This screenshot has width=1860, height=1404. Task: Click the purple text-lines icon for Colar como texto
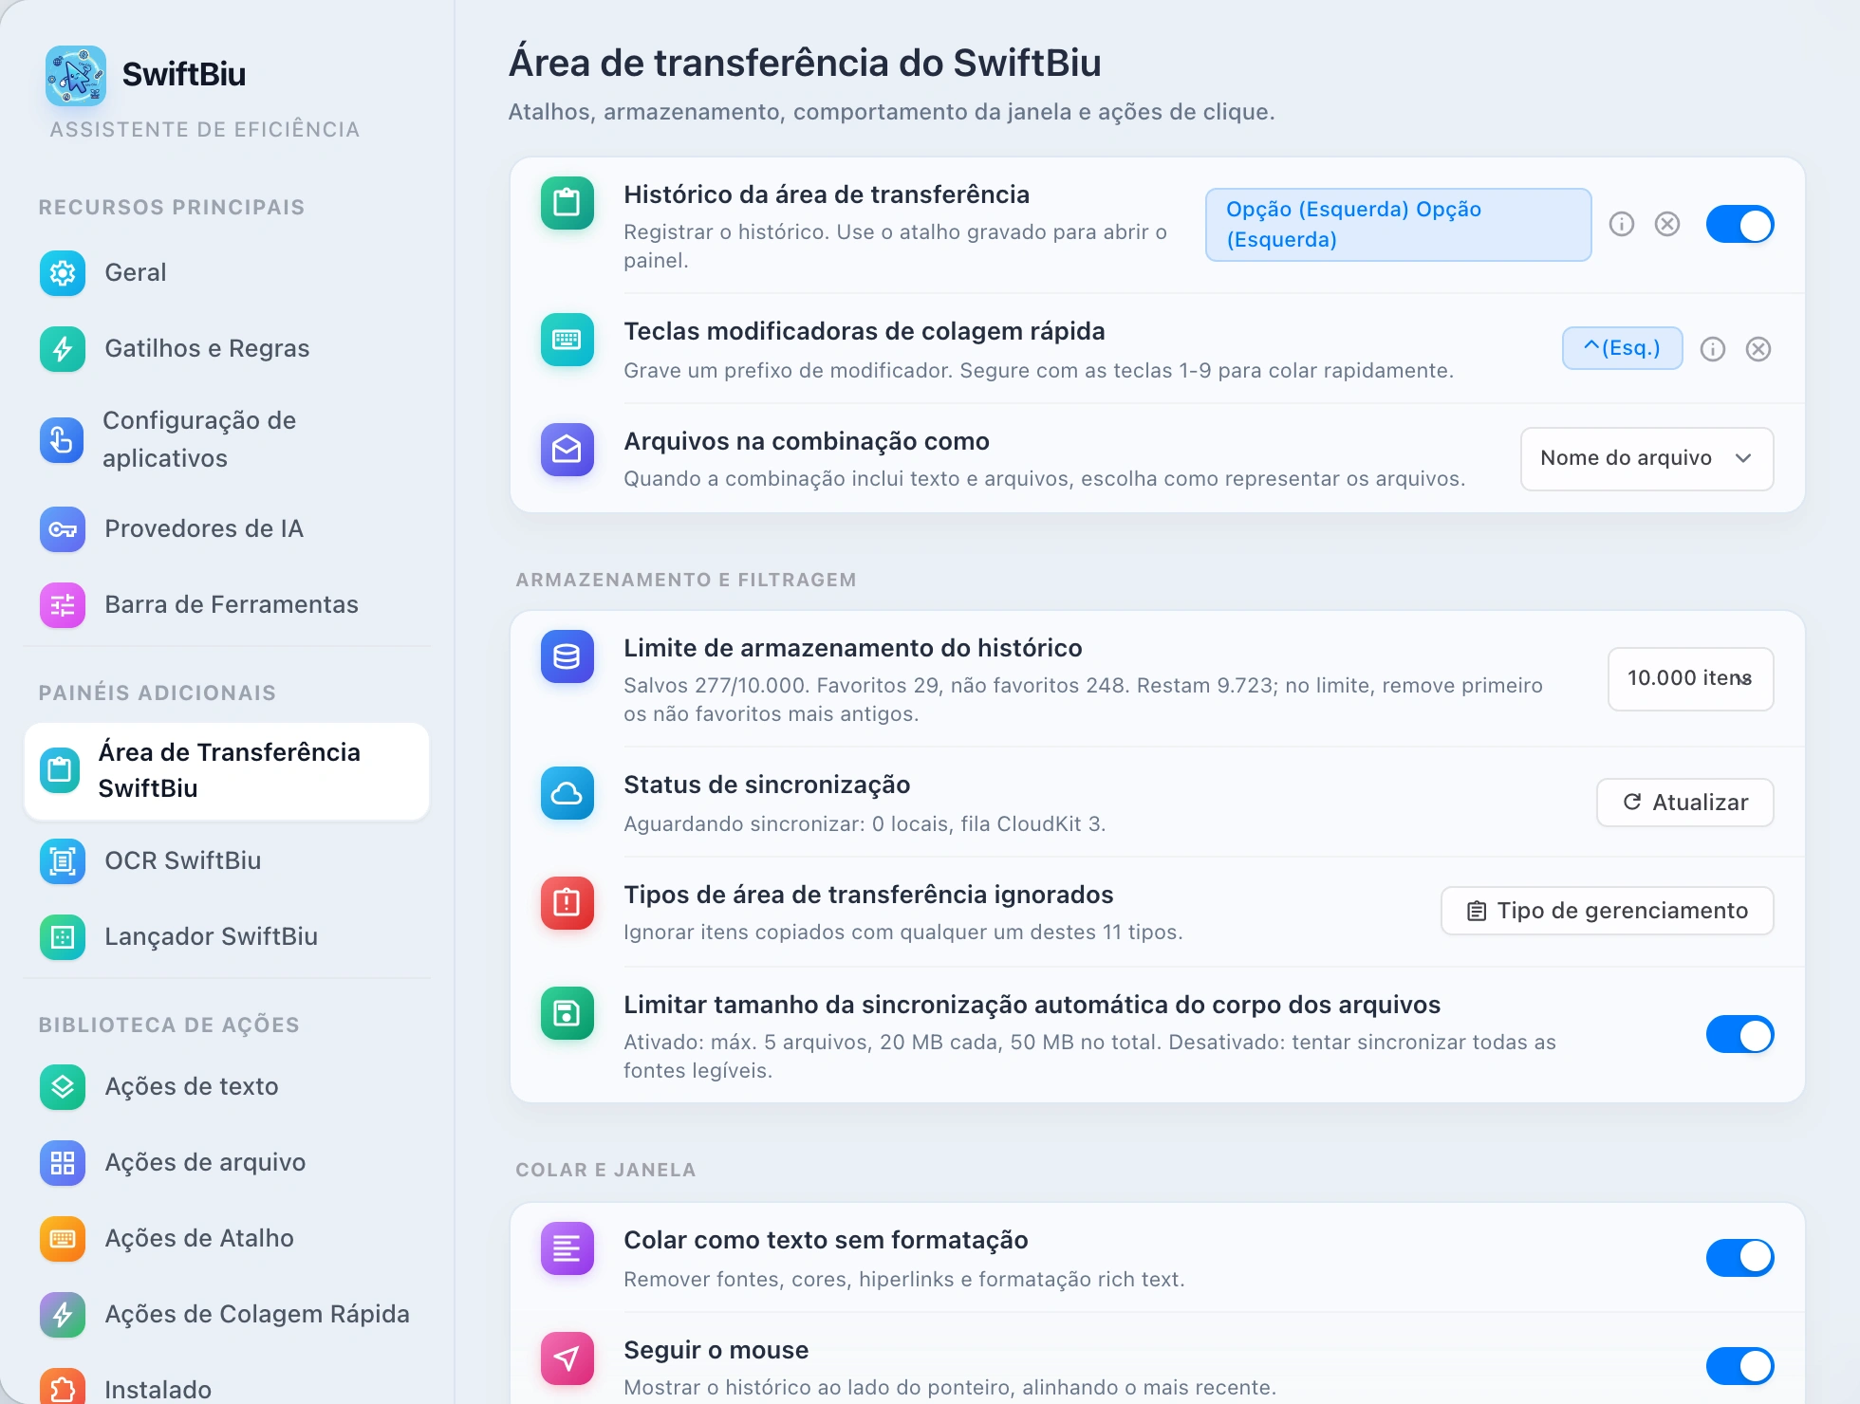[567, 1248]
